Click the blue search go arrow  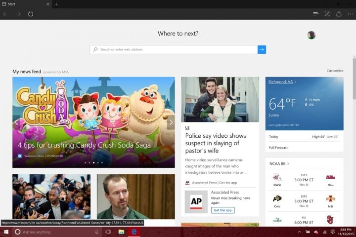pos(262,49)
